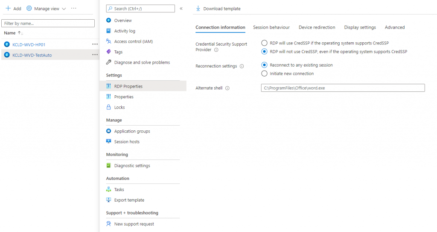Click the Manage view gear icon
The height and width of the screenshot is (232, 437).
29,9
